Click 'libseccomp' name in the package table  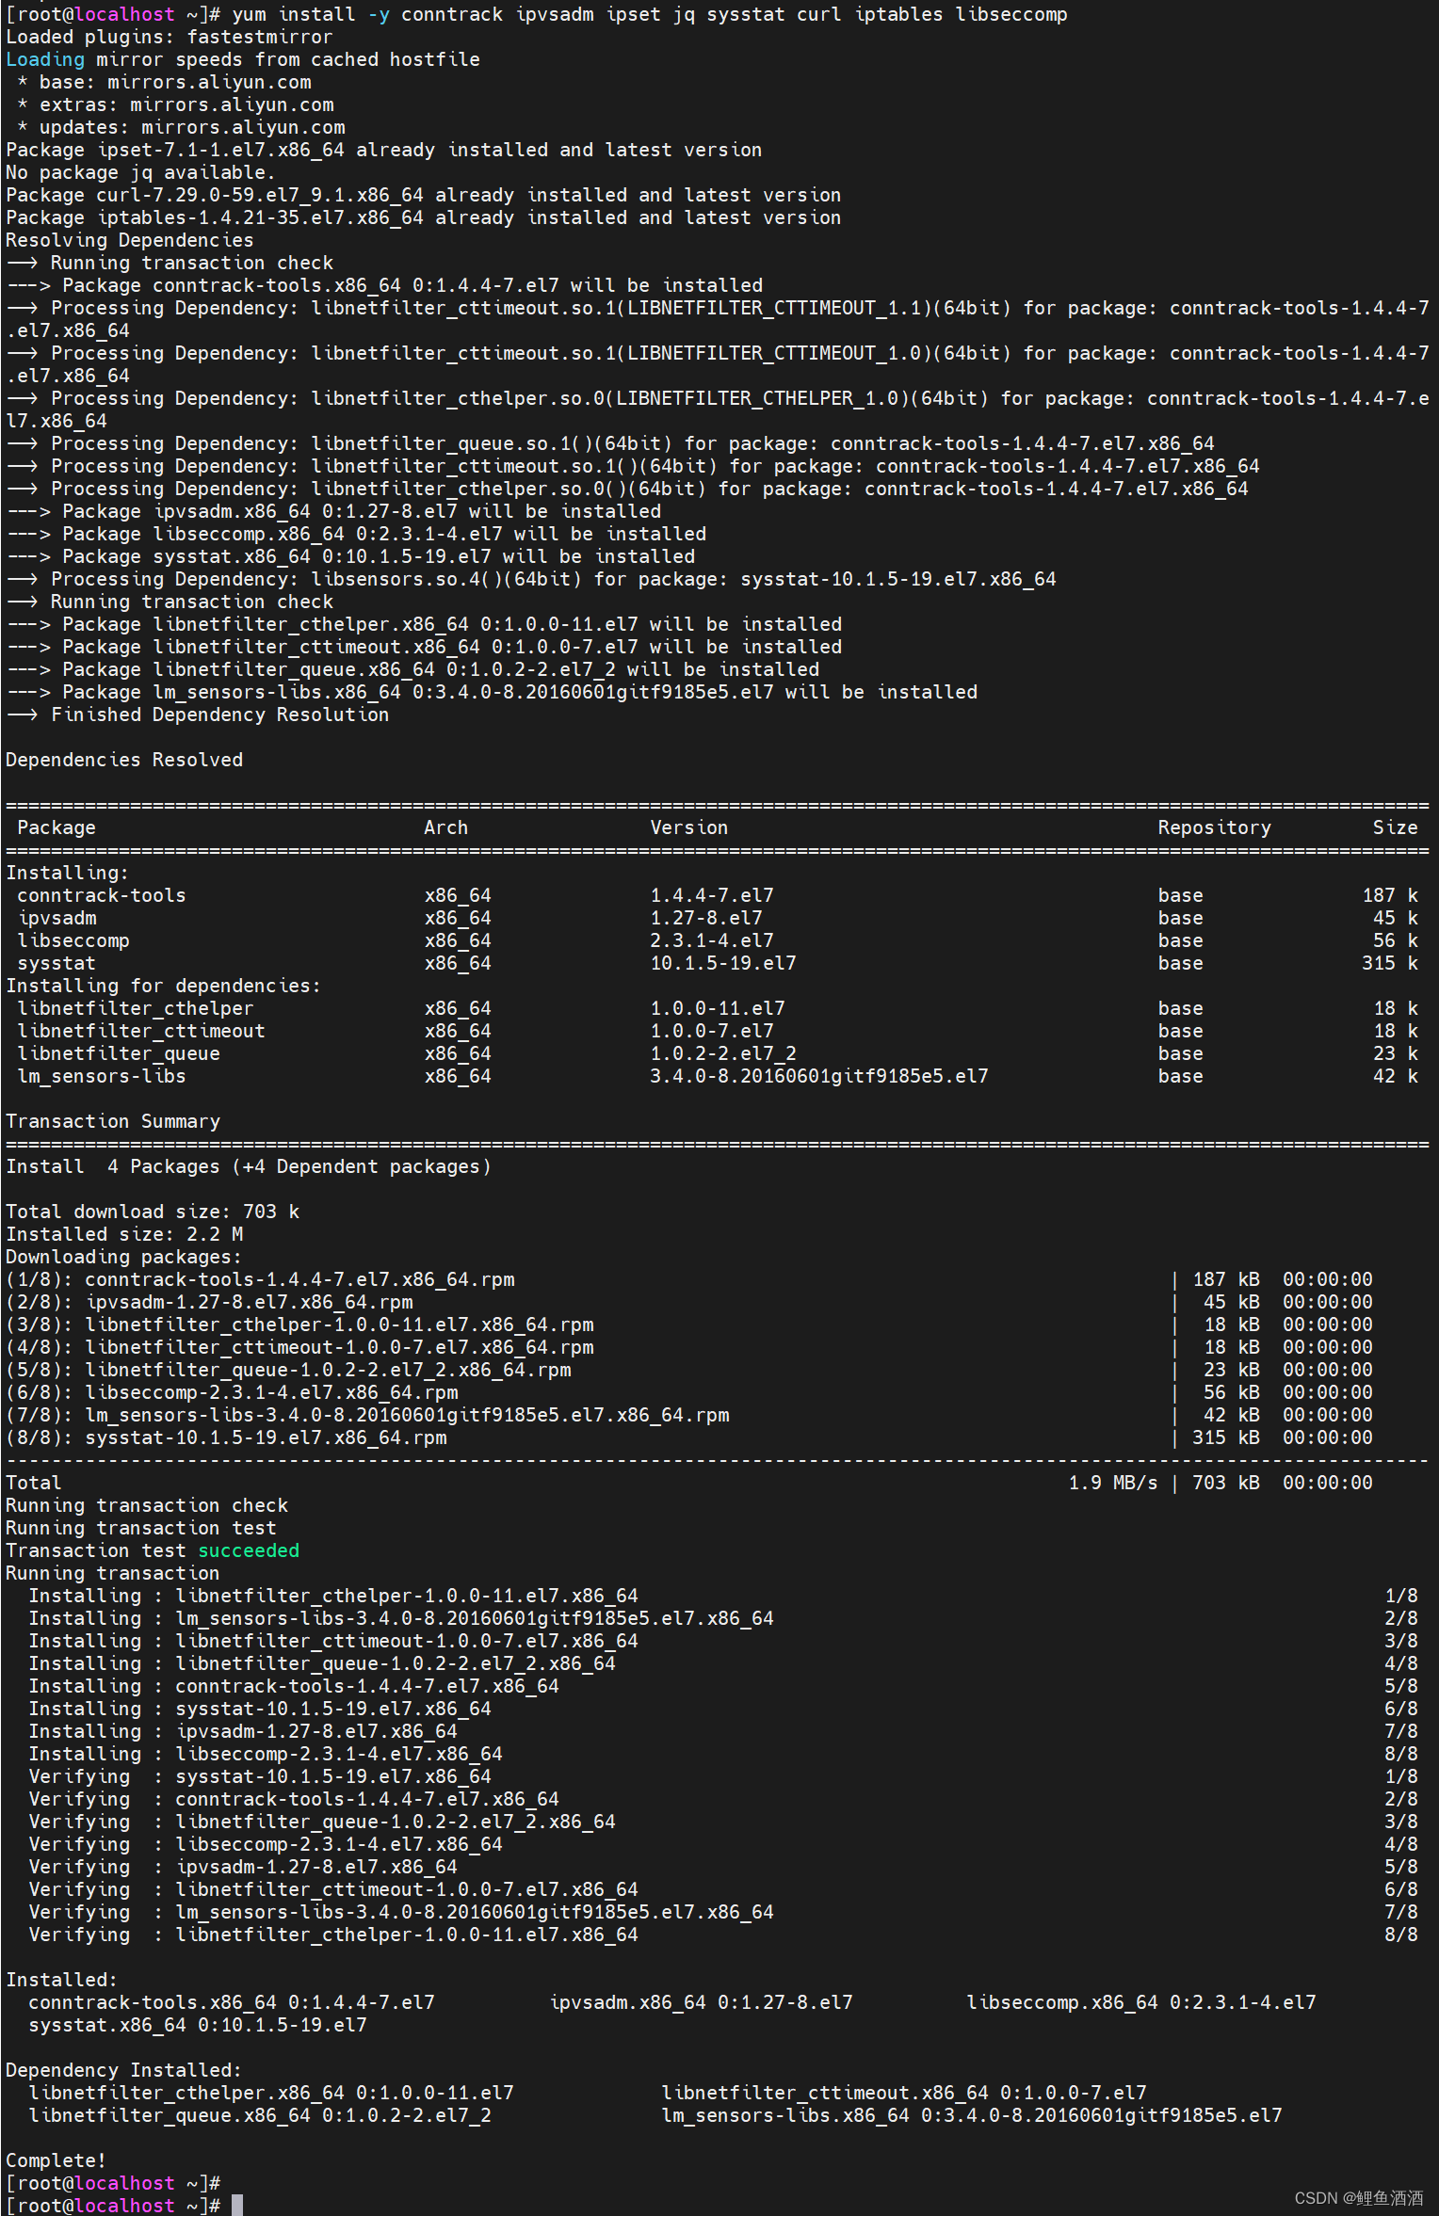[73, 940]
